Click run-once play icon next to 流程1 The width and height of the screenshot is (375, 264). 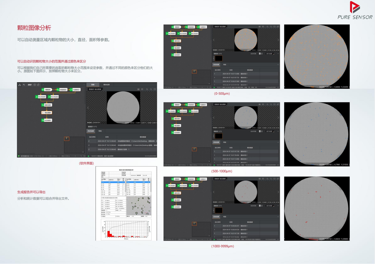click(35, 84)
